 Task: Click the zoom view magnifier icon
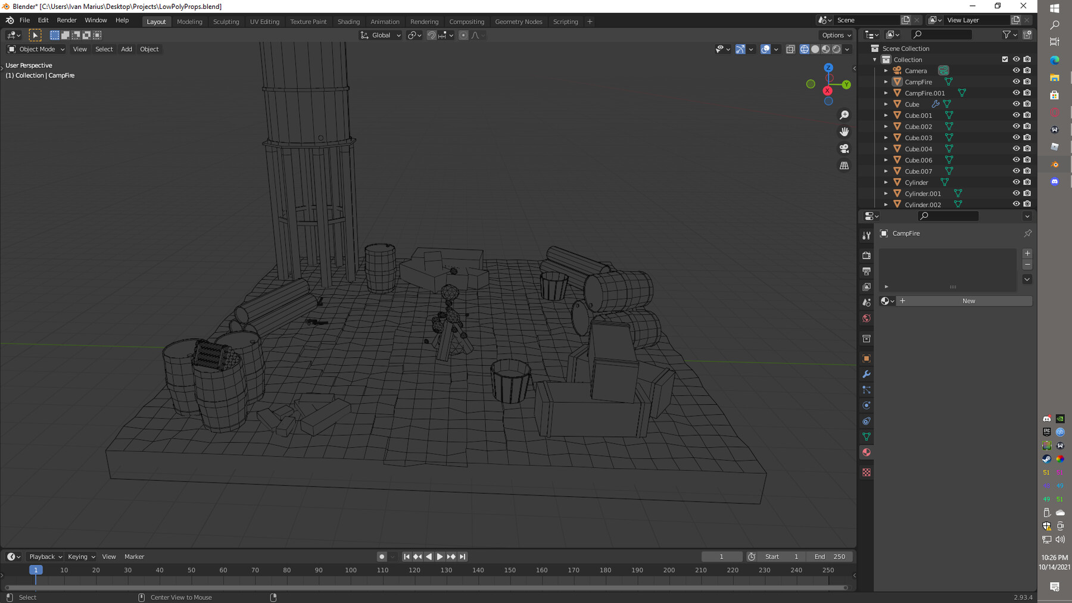(844, 115)
